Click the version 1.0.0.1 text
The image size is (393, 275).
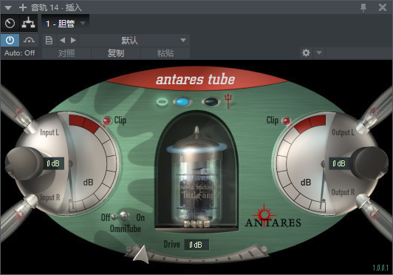coord(380,268)
